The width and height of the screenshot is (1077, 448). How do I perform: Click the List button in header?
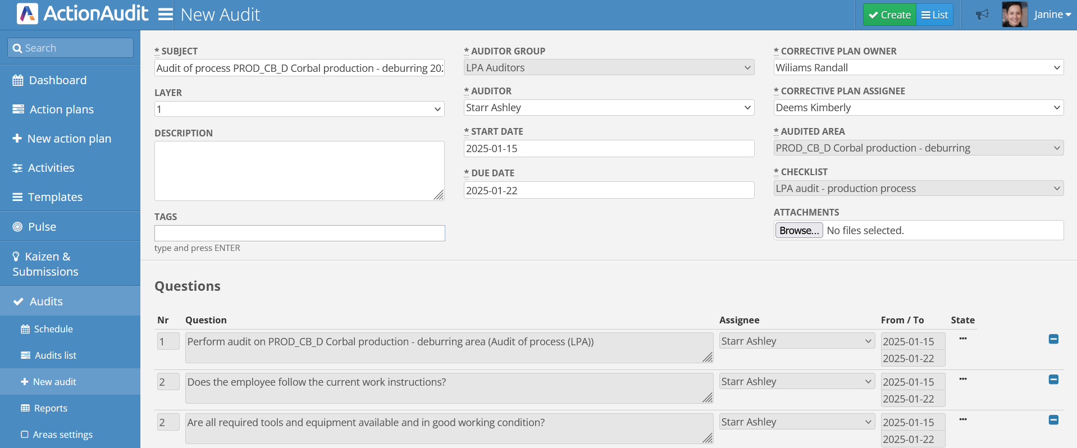coord(934,15)
